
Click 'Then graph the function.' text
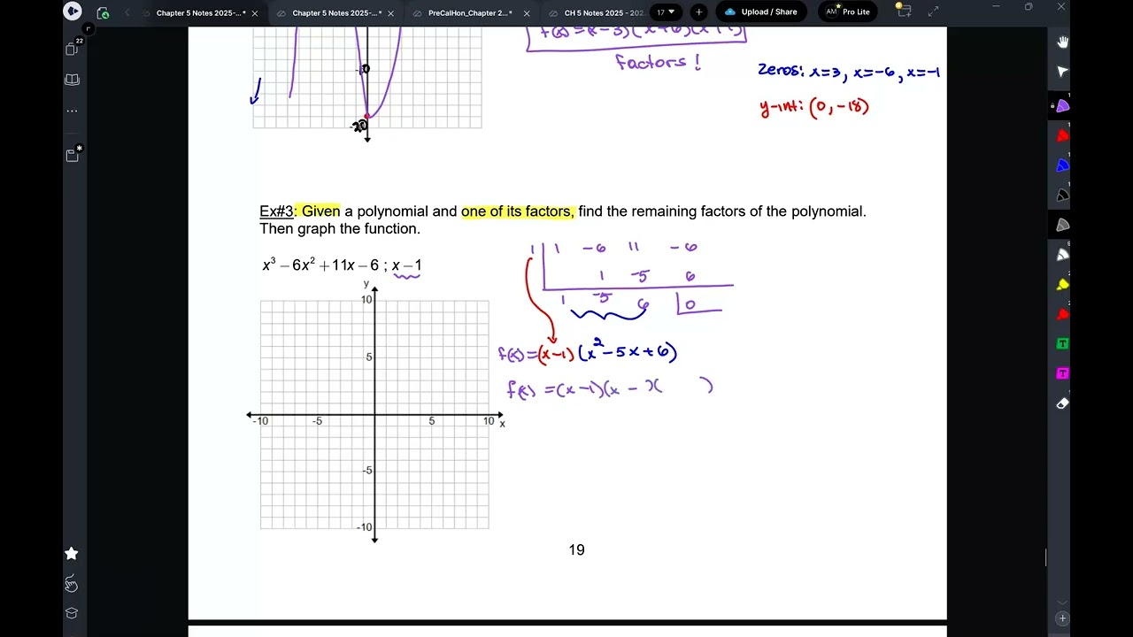click(340, 229)
